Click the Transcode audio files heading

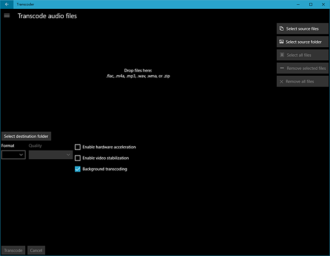(x=47, y=16)
